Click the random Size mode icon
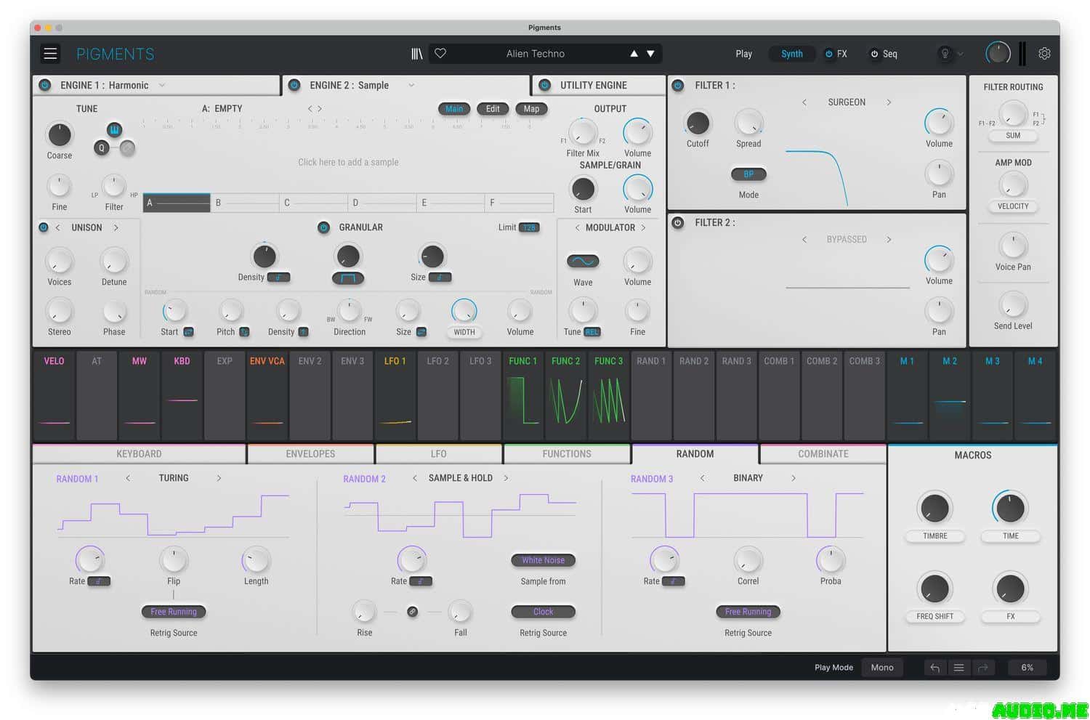The image size is (1090, 720). 421,332
